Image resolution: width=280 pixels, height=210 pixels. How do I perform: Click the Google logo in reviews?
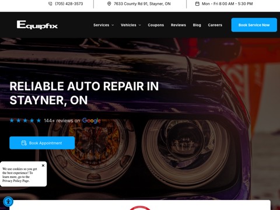(x=92, y=121)
